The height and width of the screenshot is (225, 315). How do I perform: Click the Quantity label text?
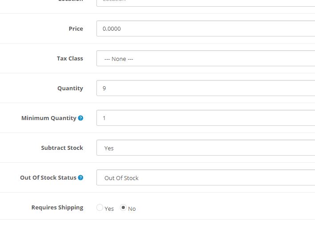(70, 88)
